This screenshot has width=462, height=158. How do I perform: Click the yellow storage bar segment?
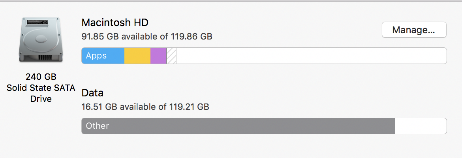tap(137, 56)
